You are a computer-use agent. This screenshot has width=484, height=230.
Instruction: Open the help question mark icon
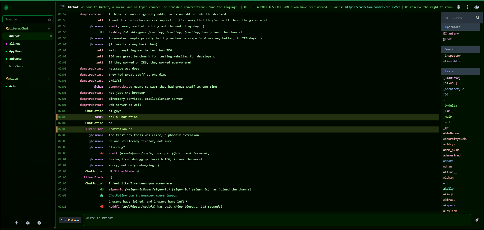[x=39, y=223]
